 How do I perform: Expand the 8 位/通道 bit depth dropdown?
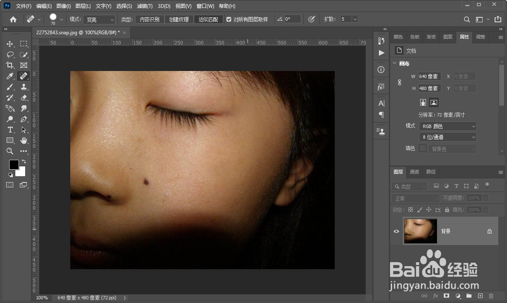click(x=448, y=137)
